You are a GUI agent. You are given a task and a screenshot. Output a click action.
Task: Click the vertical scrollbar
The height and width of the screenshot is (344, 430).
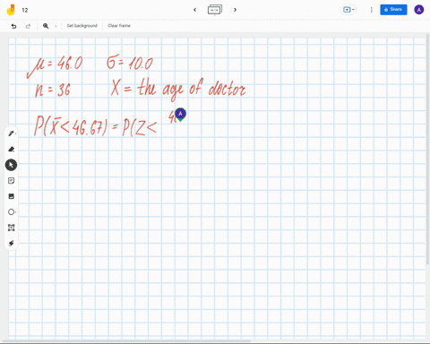coord(428,150)
